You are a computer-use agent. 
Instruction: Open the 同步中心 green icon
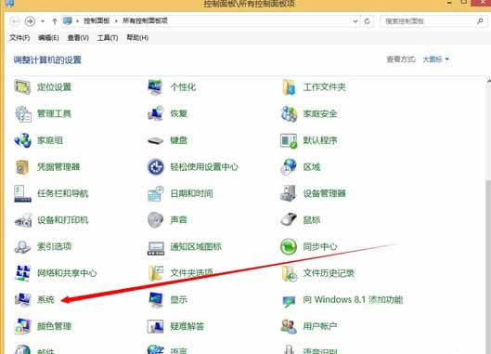(289, 246)
